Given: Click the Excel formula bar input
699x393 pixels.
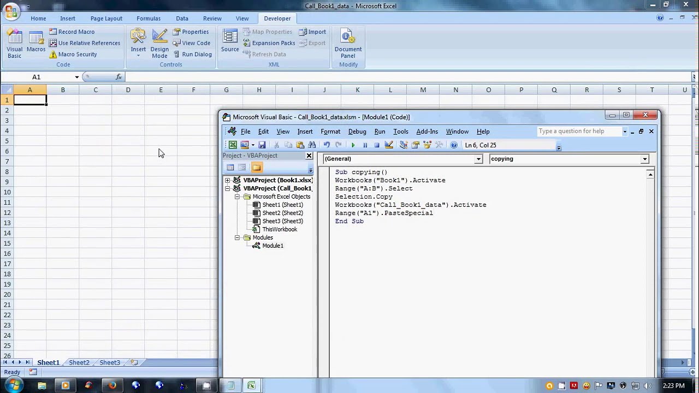Looking at the screenshot, I should pos(407,77).
